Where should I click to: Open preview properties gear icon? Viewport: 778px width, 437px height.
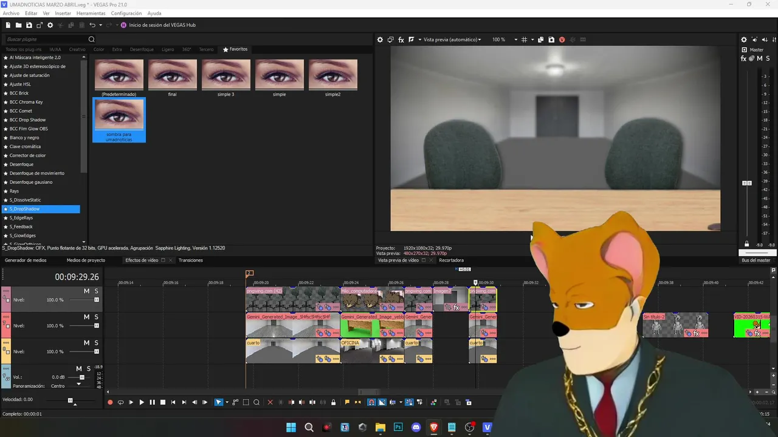(x=380, y=39)
